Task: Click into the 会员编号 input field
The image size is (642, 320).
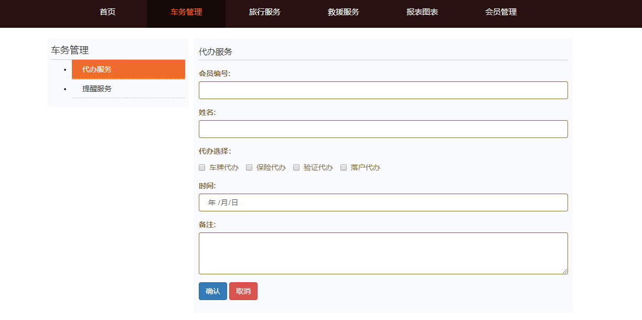Action: tap(383, 90)
